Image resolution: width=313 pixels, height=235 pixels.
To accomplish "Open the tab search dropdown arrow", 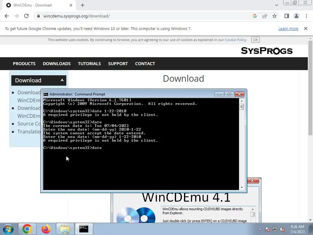I will 276,5.
